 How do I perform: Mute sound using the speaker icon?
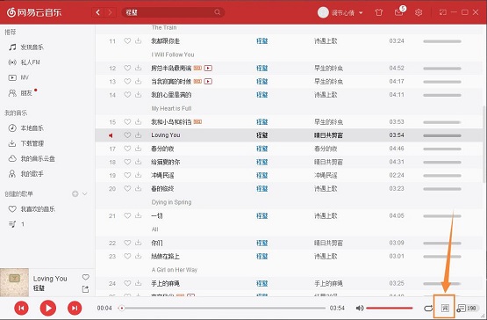click(x=360, y=309)
